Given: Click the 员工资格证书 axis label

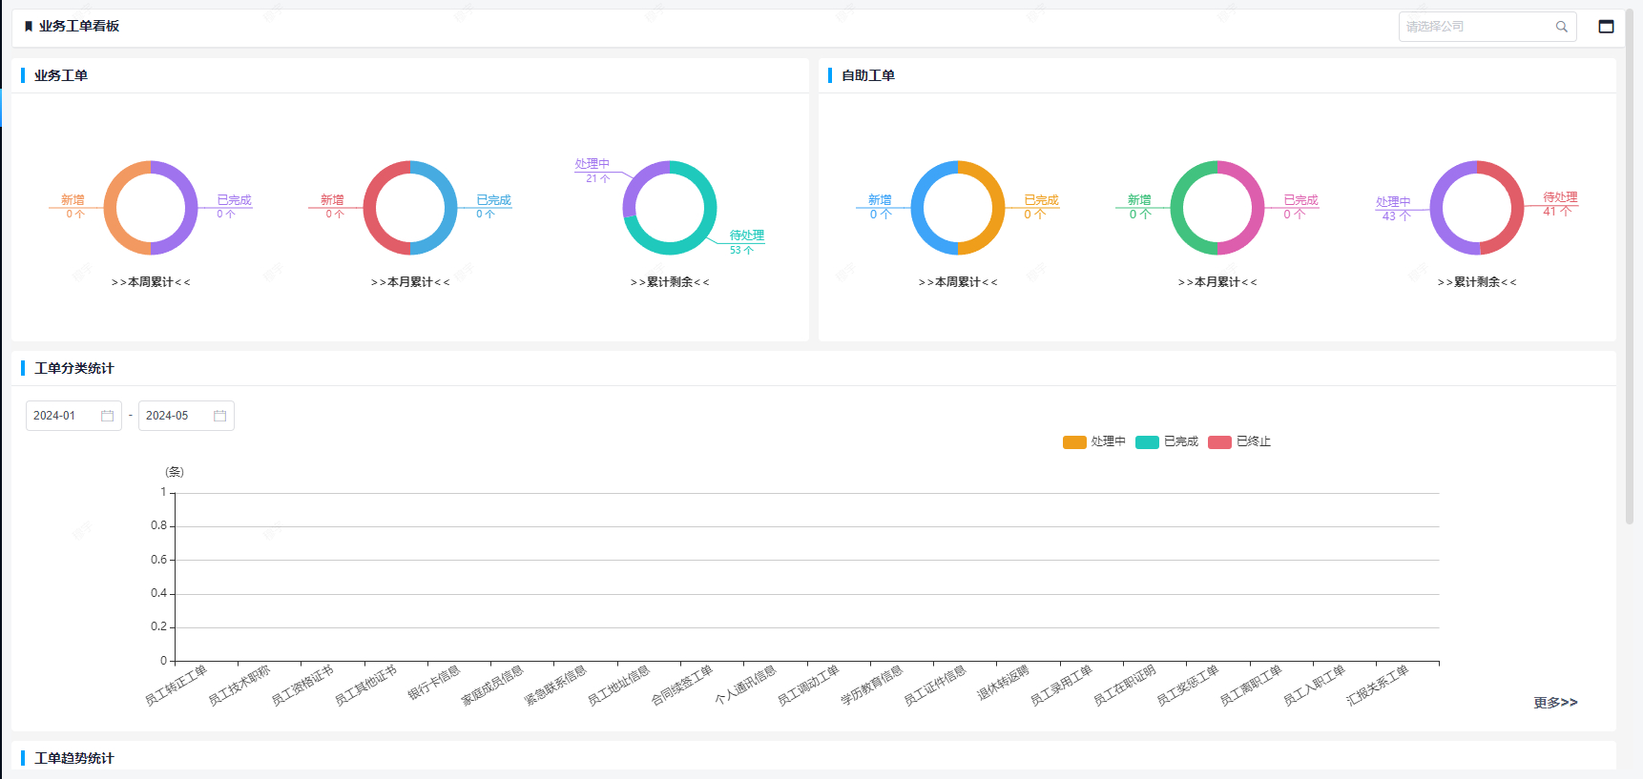Looking at the screenshot, I should (302, 686).
